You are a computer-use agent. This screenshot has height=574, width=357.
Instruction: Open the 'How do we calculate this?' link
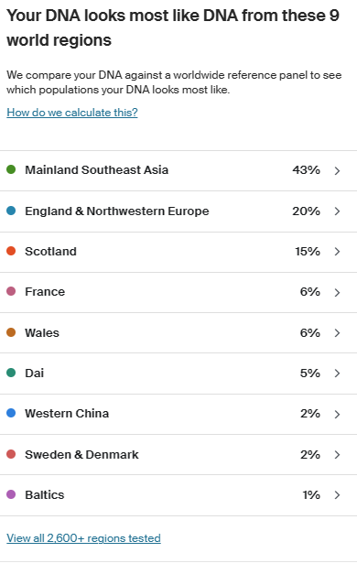tap(72, 113)
